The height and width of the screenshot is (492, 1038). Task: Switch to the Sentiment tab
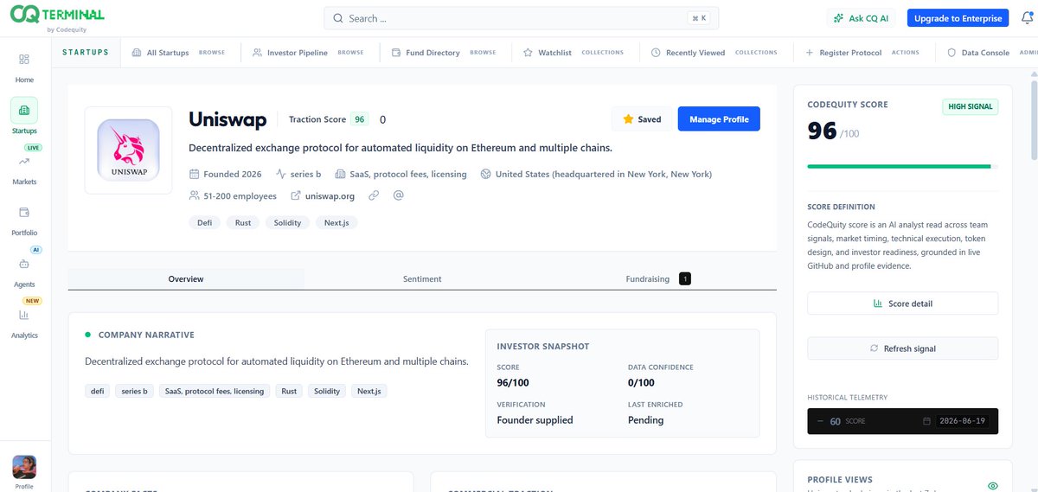point(422,278)
